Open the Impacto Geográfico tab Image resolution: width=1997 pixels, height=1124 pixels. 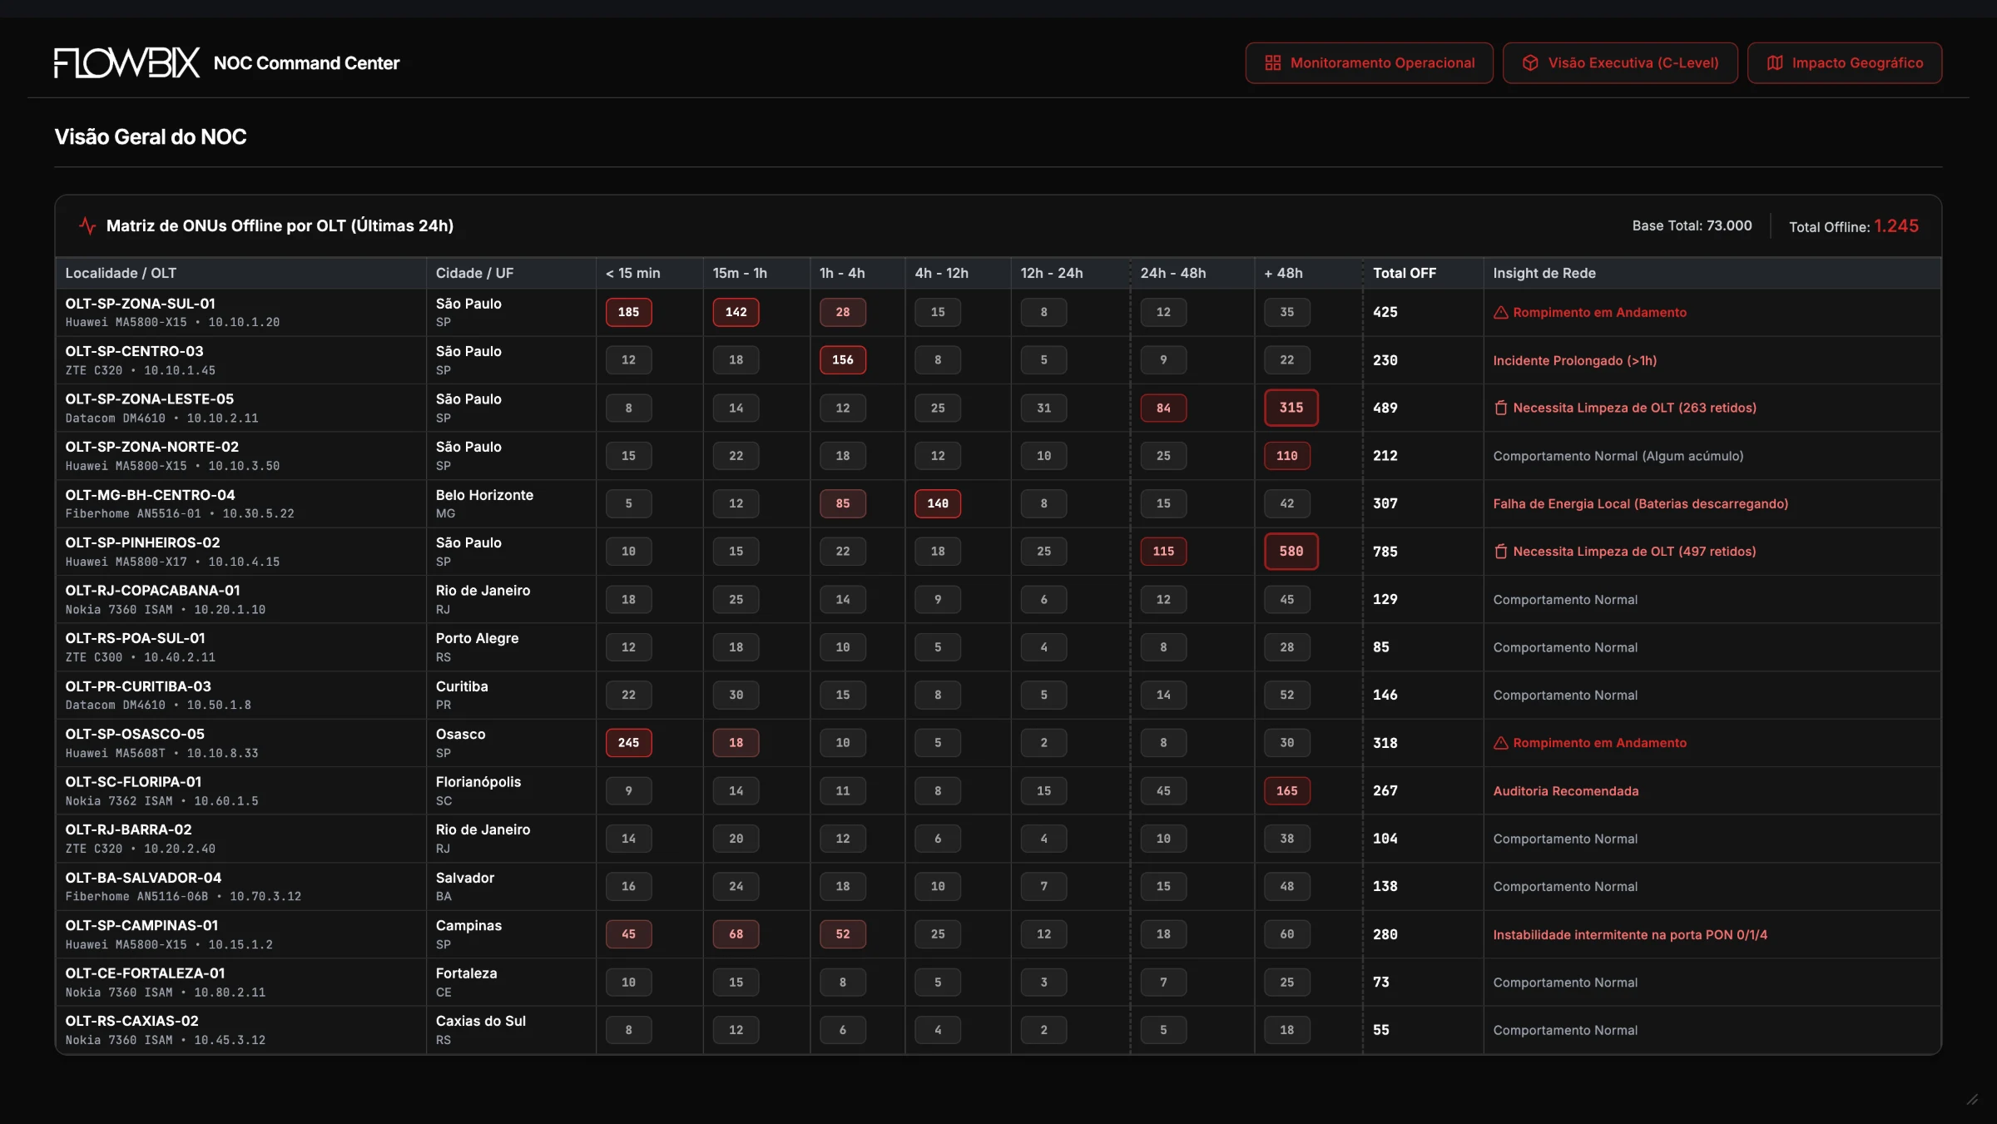(1845, 63)
